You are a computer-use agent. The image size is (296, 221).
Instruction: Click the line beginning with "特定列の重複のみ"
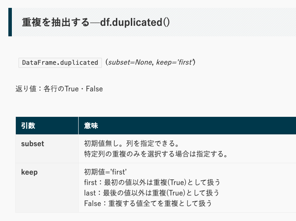(x=155, y=154)
